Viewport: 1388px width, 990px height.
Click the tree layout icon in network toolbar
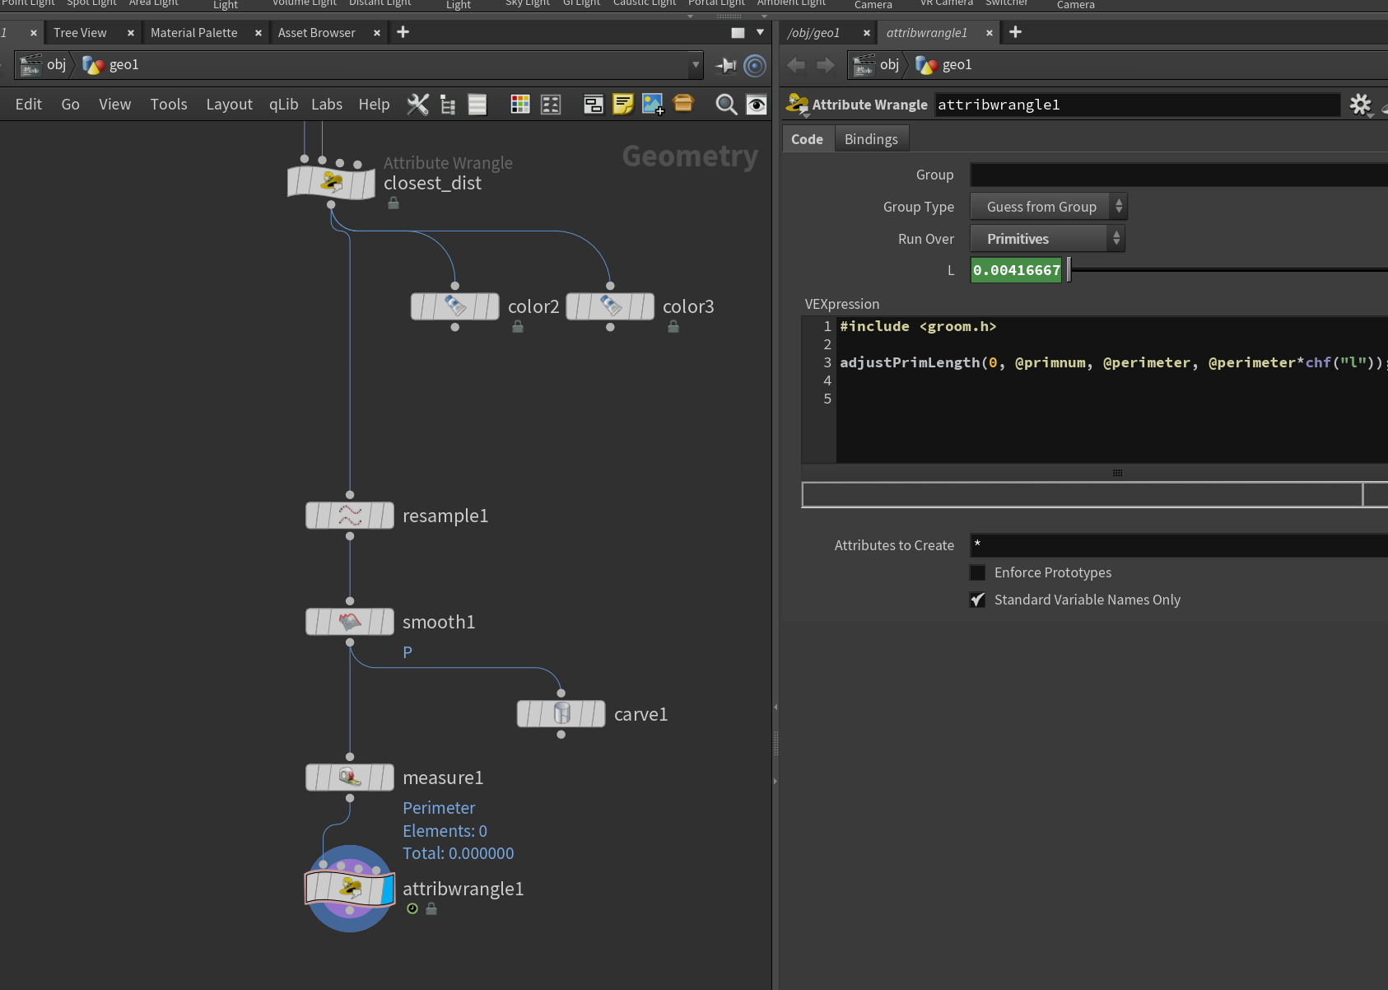tap(448, 105)
